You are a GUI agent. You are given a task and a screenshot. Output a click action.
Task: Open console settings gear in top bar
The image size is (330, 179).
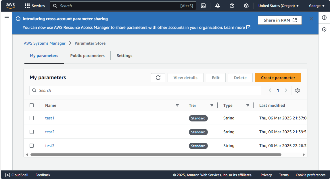click(x=246, y=6)
